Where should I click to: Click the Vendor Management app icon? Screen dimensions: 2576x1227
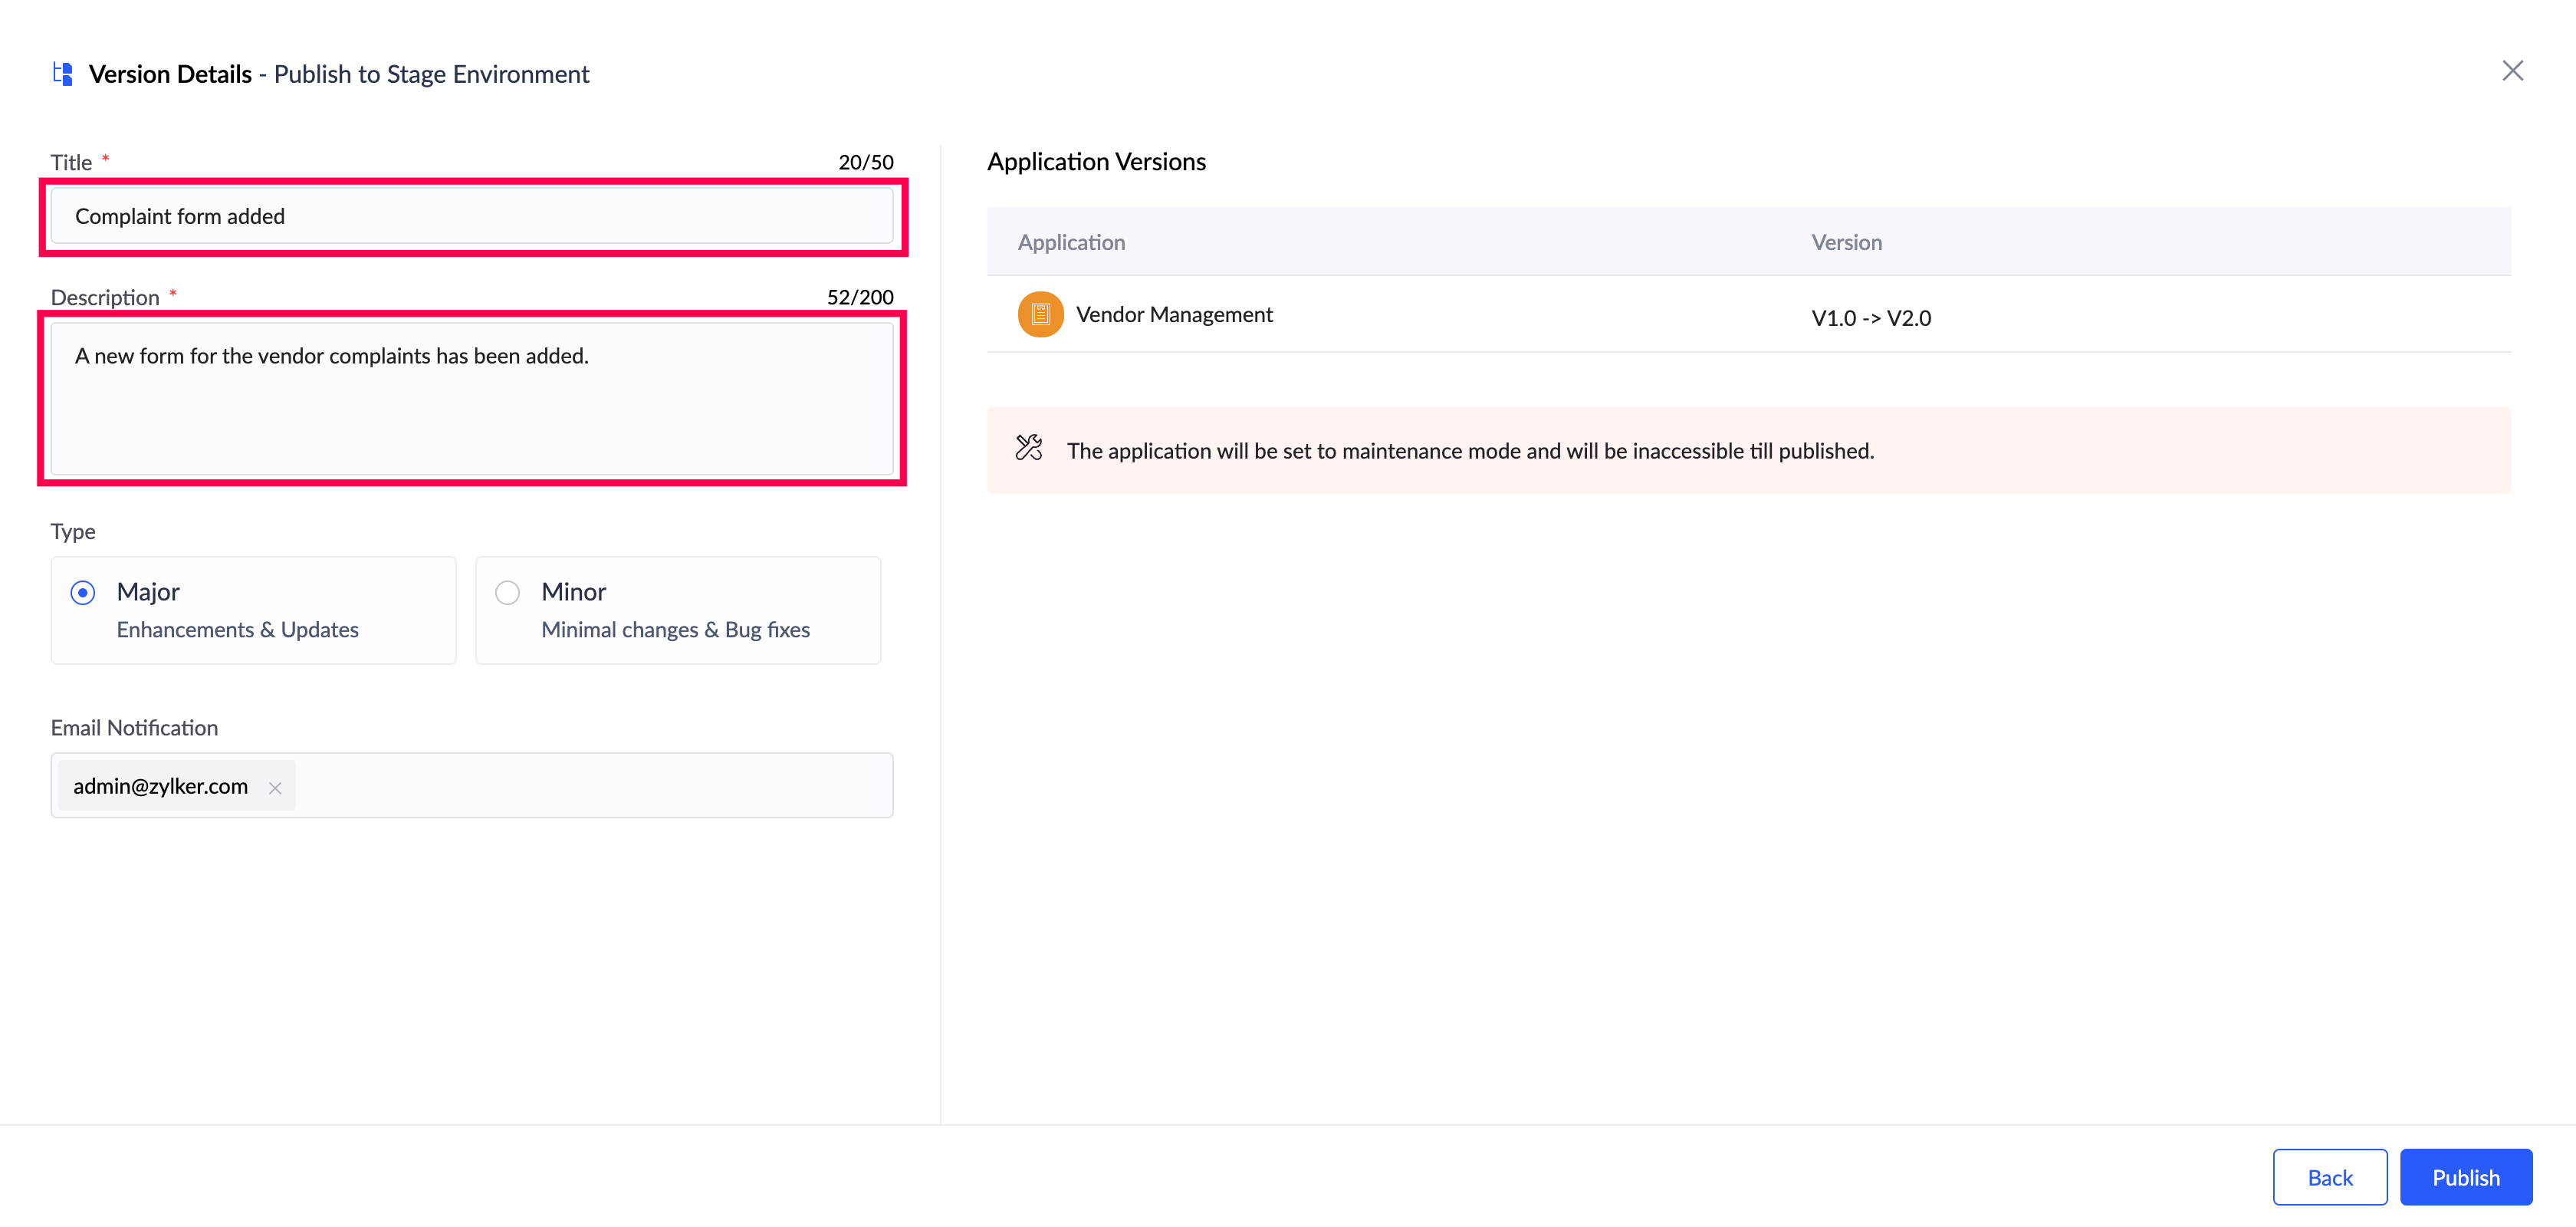1040,314
